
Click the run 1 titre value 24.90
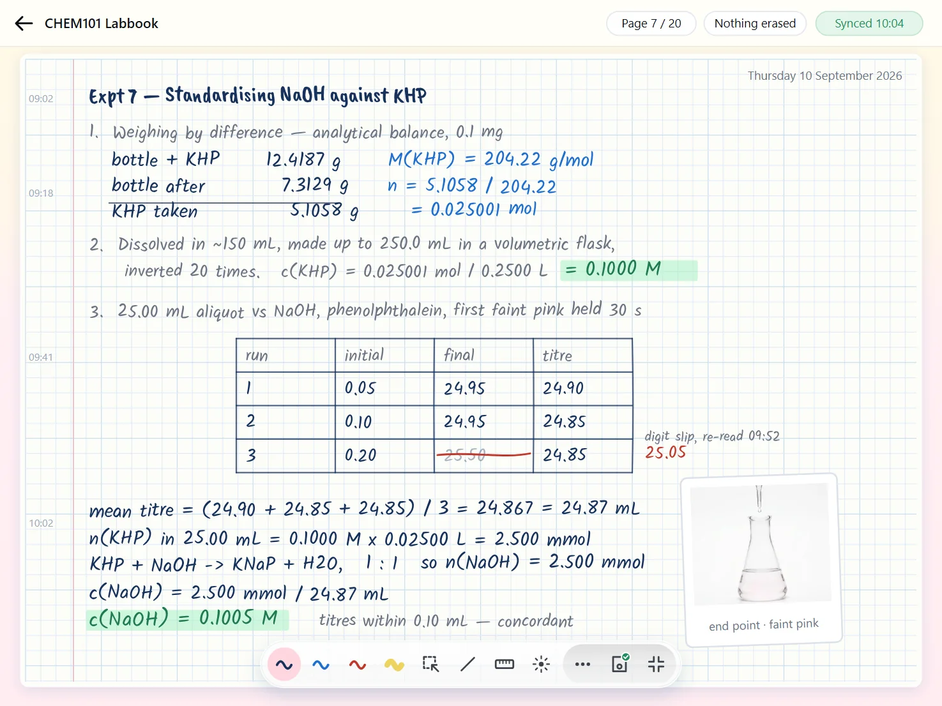(x=563, y=388)
